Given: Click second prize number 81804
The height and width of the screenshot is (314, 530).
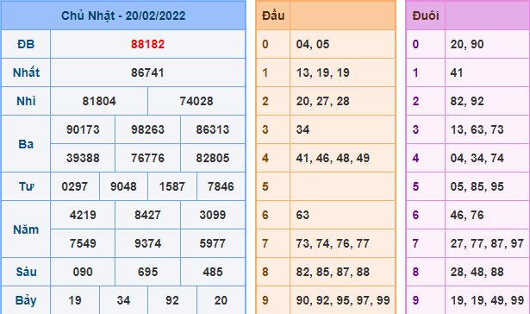Looking at the screenshot, I should point(99,101).
